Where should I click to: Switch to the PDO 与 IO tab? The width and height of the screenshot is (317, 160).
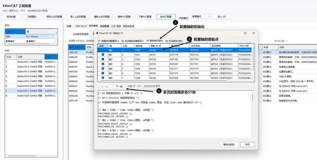point(81,26)
